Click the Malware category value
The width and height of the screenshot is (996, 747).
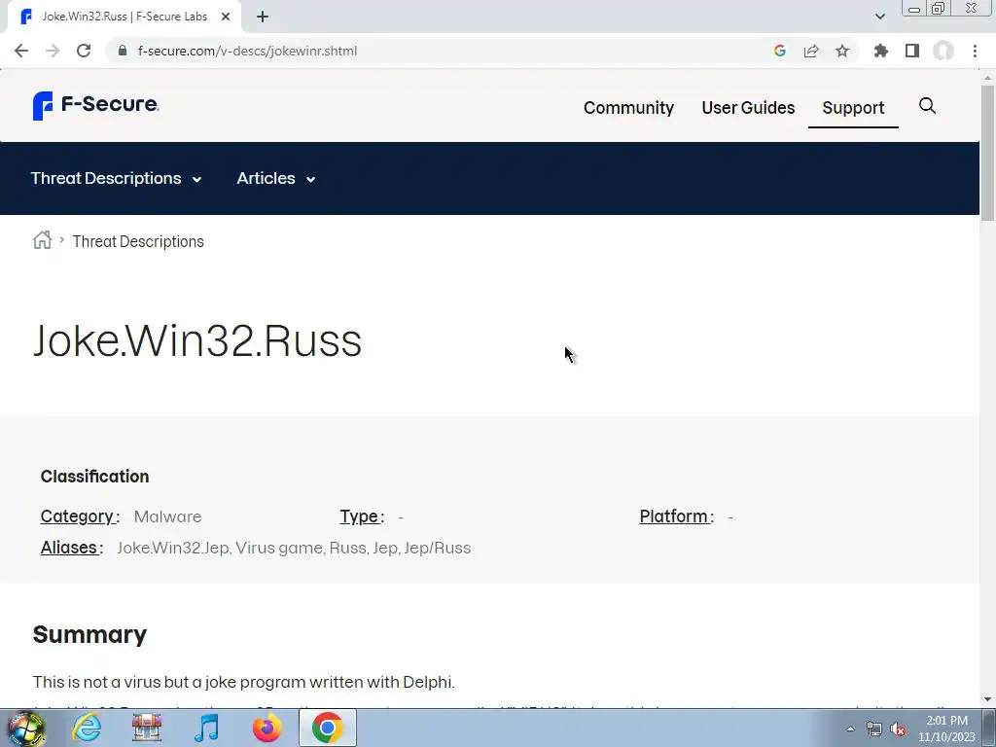click(167, 516)
